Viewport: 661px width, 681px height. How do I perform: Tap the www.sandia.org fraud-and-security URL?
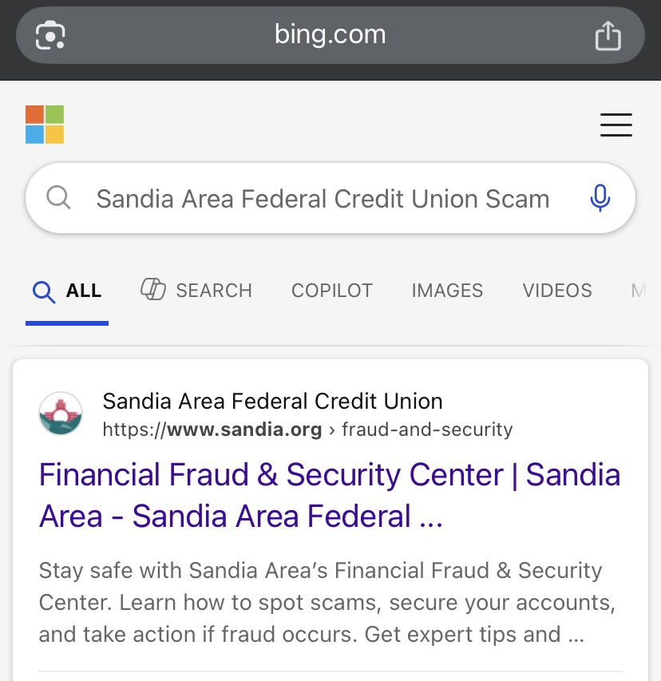(307, 430)
